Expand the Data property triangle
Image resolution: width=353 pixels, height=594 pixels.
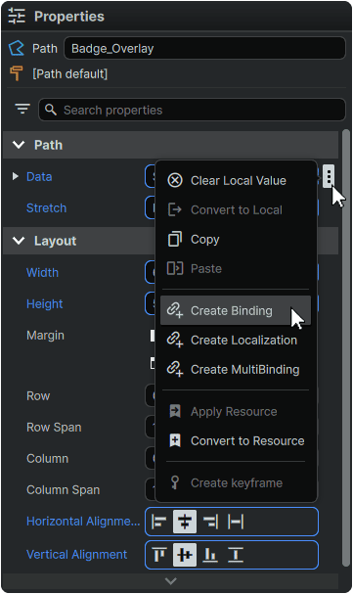[x=15, y=176]
